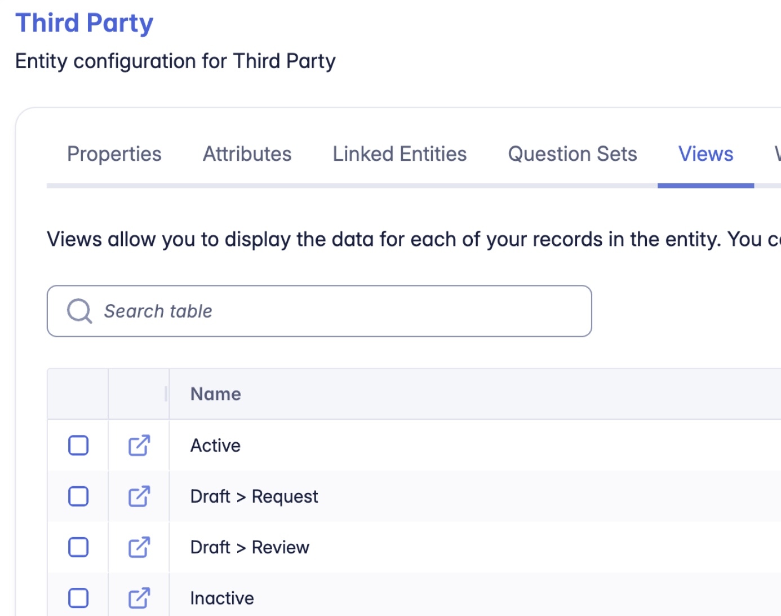Tick the checkbox for the Active row
Viewport: 781px width, 616px height.
[x=78, y=445]
